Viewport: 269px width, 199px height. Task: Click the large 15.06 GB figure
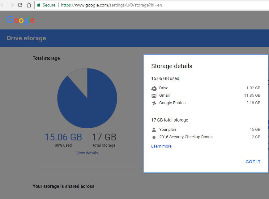pyautogui.click(x=63, y=137)
